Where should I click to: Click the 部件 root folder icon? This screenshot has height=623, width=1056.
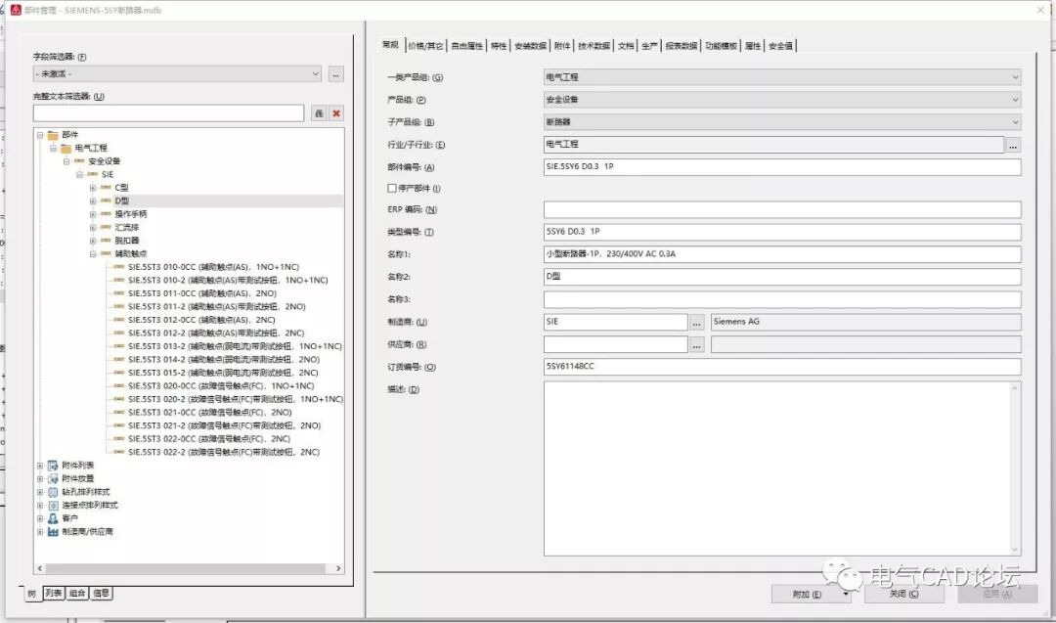pyautogui.click(x=53, y=135)
